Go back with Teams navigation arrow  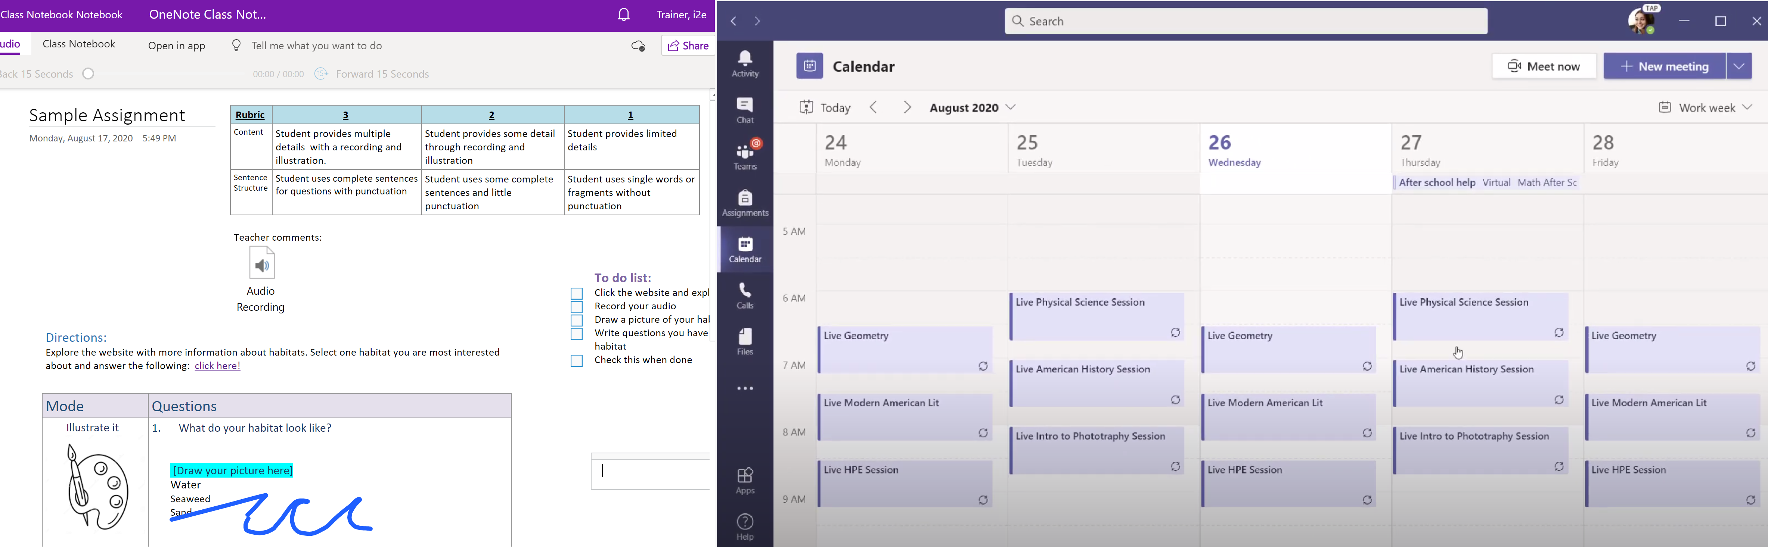tap(734, 21)
